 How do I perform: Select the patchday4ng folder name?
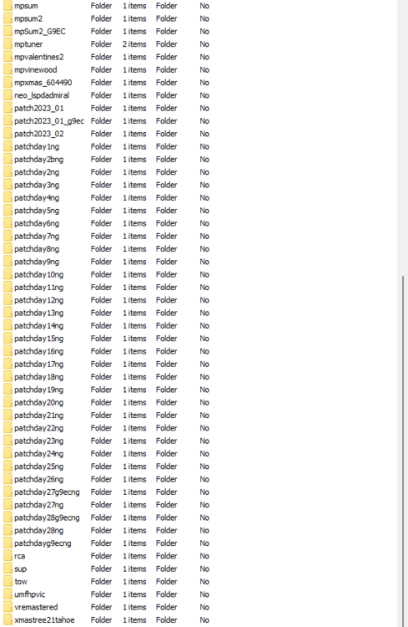[x=37, y=198]
